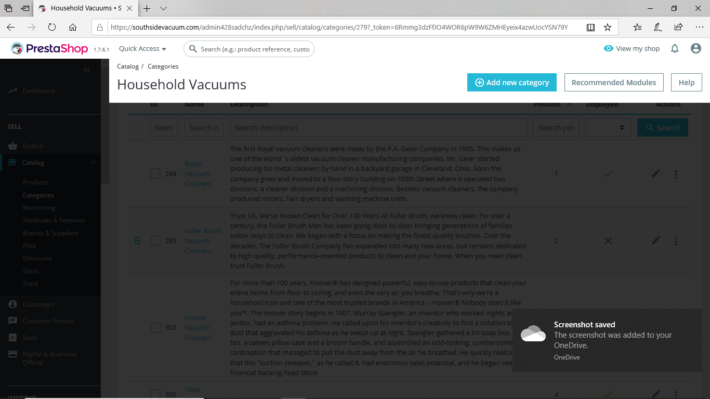Click the Add new category button
The width and height of the screenshot is (710, 399).
tap(512, 83)
